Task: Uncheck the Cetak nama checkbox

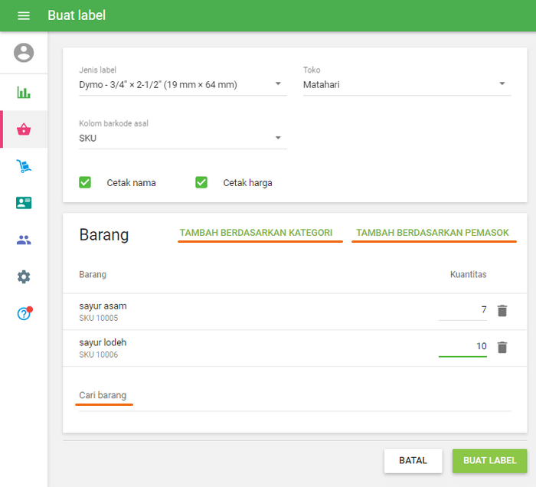Action: click(85, 182)
